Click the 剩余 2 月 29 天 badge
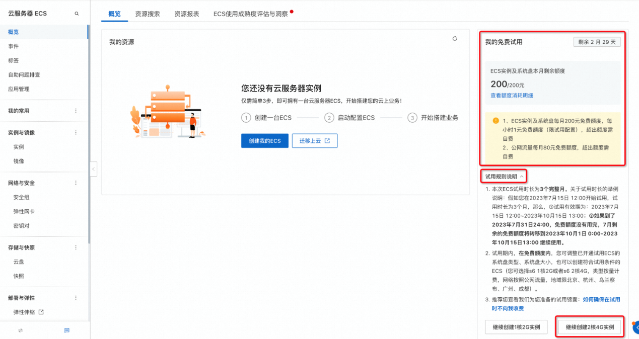Image resolution: width=639 pixels, height=339 pixels. point(597,42)
